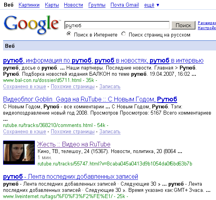Focus the search field containing 'рутюб'
The height and width of the screenshot is (200, 216).
117,25
